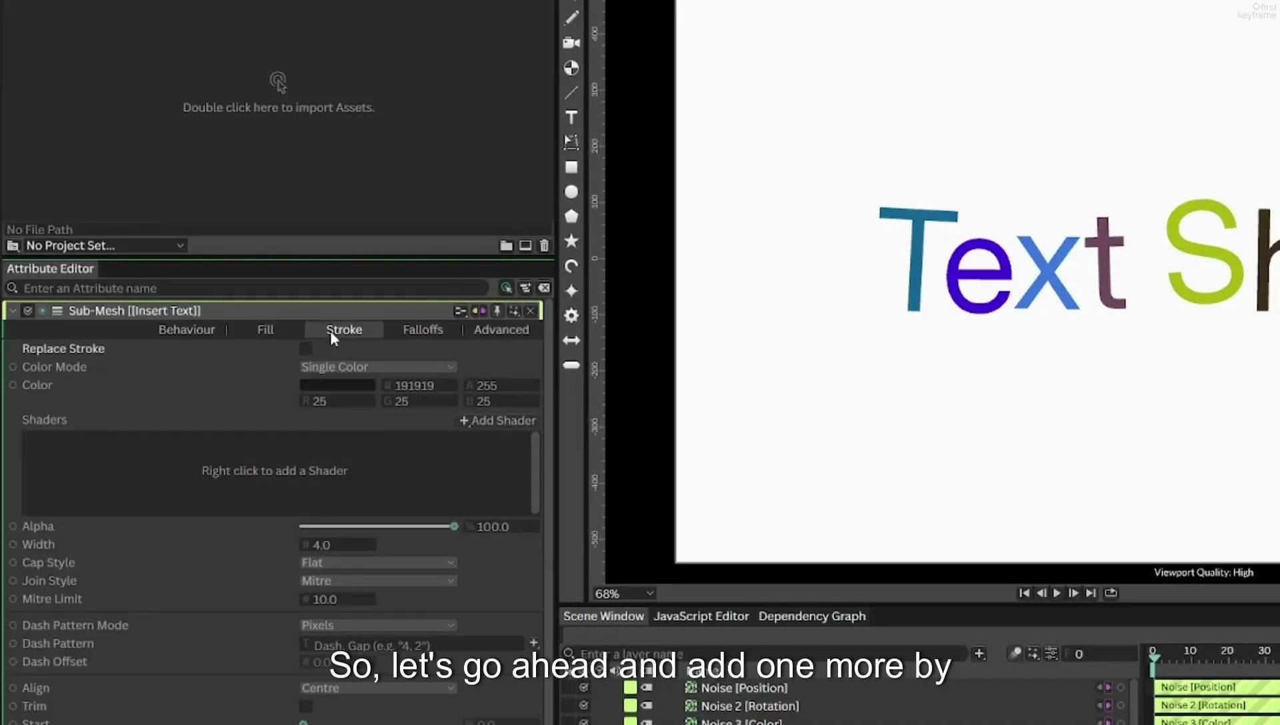
Task: Select the Camera tool
Action: point(571,43)
